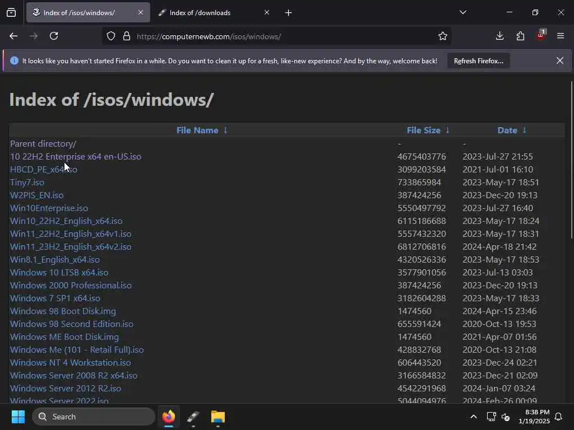Screen dimensions: 574x430
Task: Open a new tab with plus button
Action: [x=288, y=13]
